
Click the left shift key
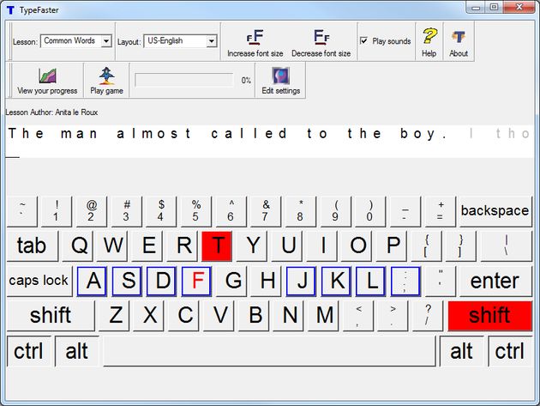coord(51,316)
